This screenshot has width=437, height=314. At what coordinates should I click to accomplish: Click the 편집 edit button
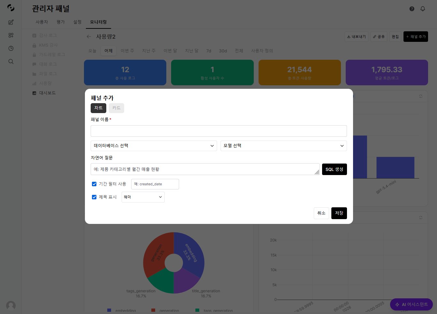(395, 37)
